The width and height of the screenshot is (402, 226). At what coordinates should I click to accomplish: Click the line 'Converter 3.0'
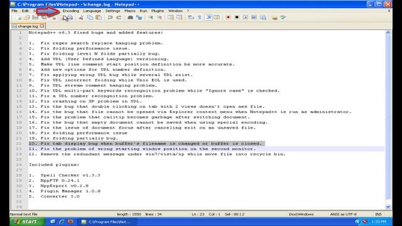(x=60, y=196)
